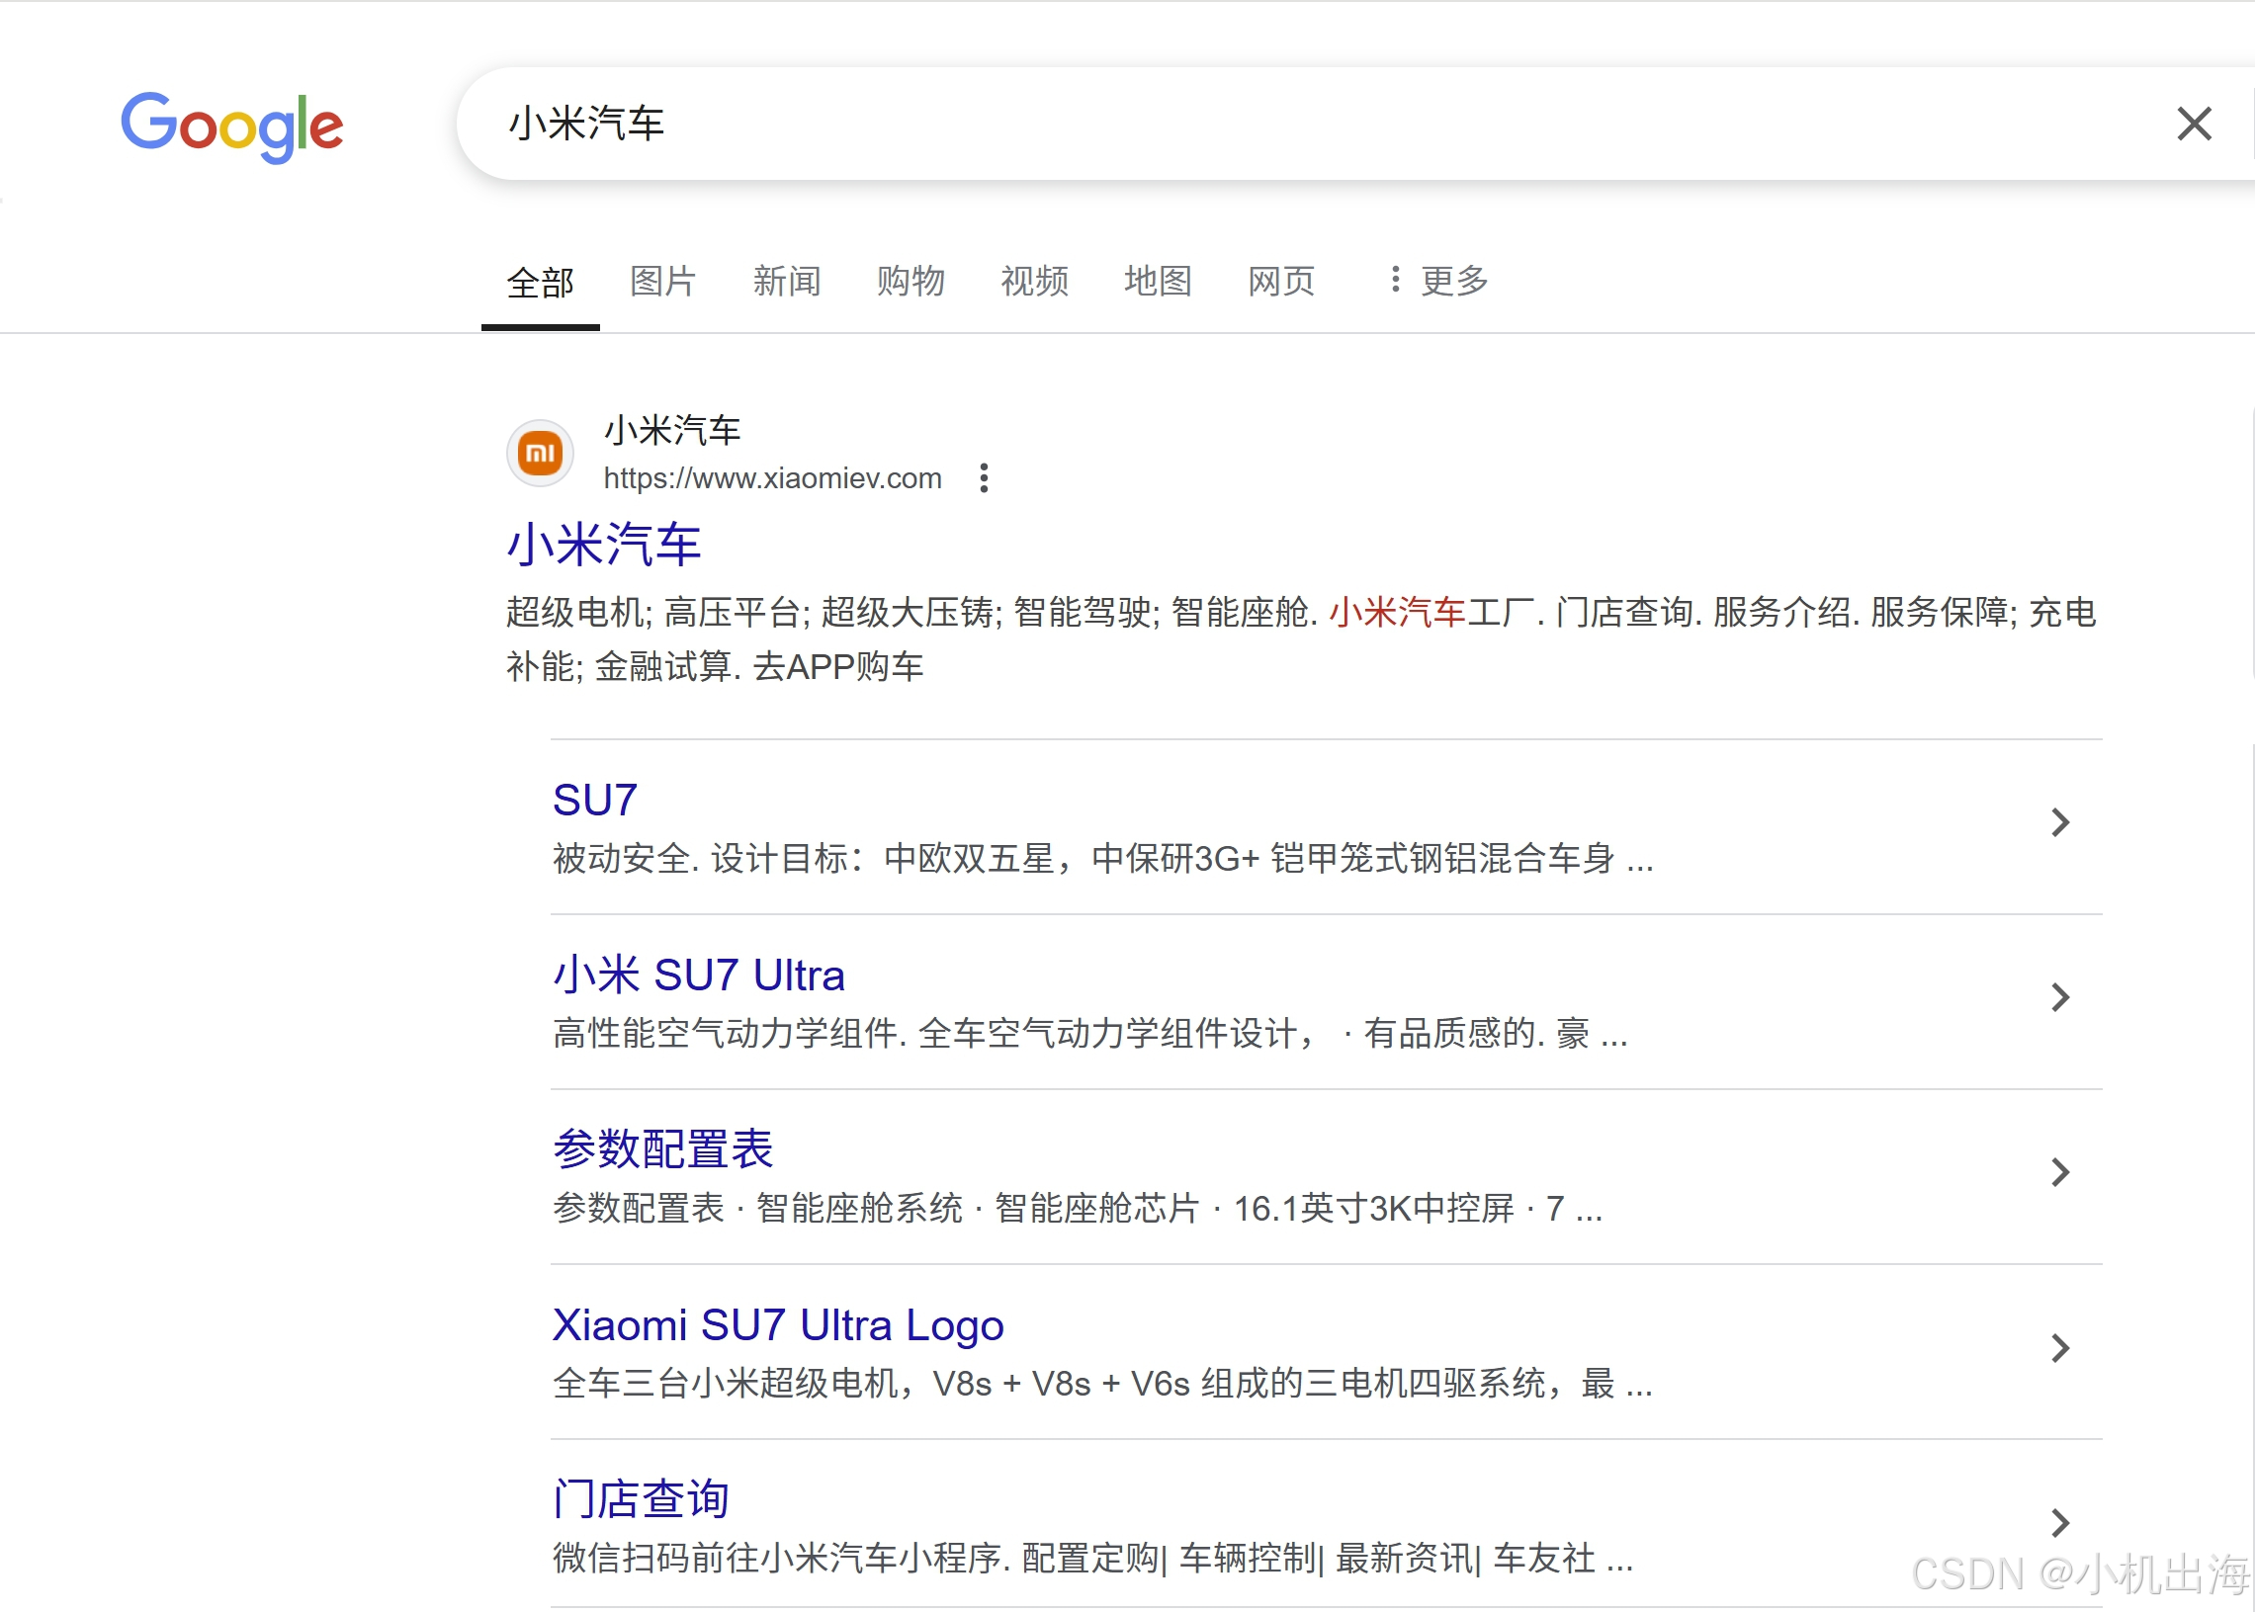The image size is (2255, 1612).
Task: Click description text 微信扫码前往小米汽车小程序
Action: 1093,1559
